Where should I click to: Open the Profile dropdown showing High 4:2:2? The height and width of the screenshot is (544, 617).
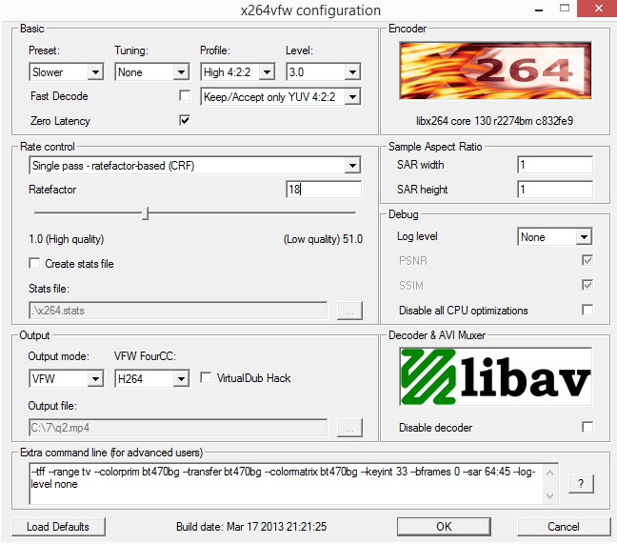[x=238, y=72]
